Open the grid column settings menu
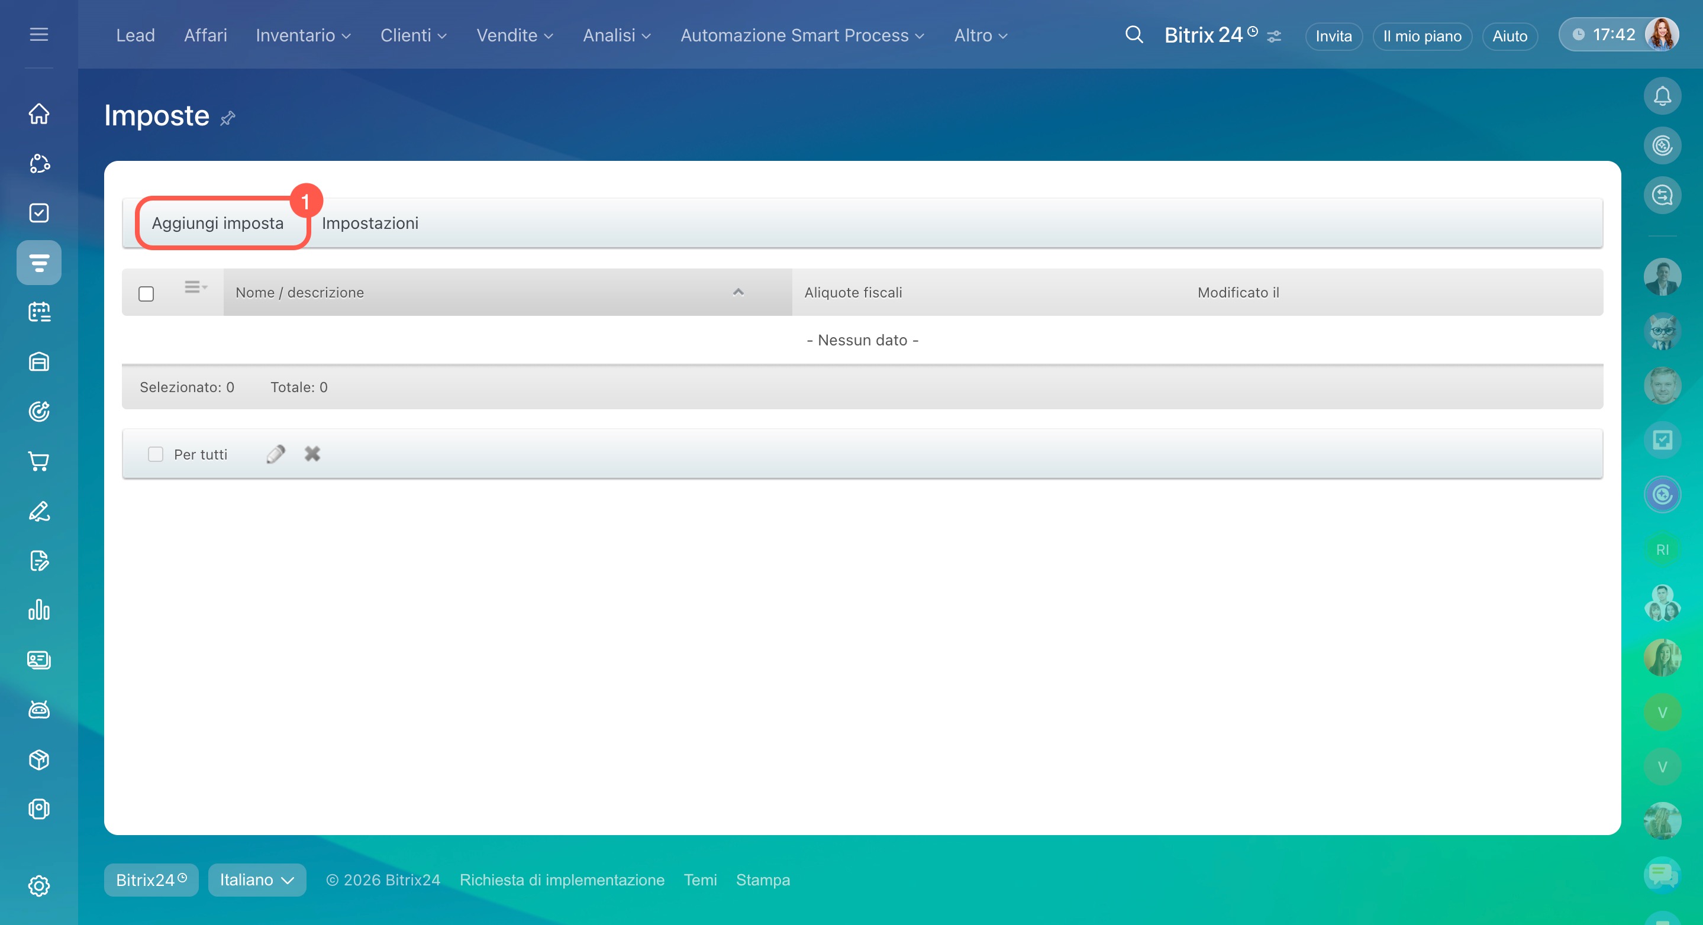1703x925 pixels. pos(194,287)
